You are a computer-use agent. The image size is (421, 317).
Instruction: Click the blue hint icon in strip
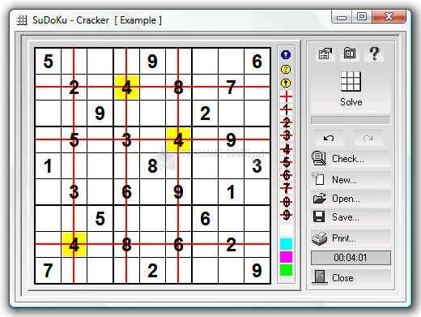coord(286,54)
